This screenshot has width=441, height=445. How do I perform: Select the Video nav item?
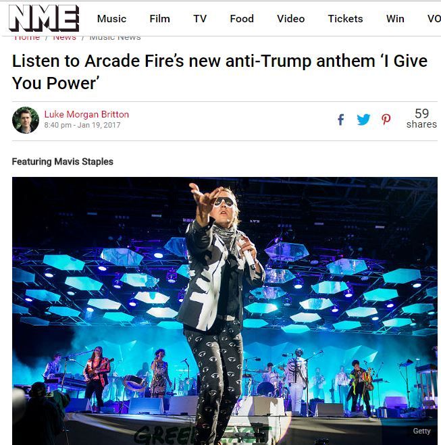click(290, 19)
